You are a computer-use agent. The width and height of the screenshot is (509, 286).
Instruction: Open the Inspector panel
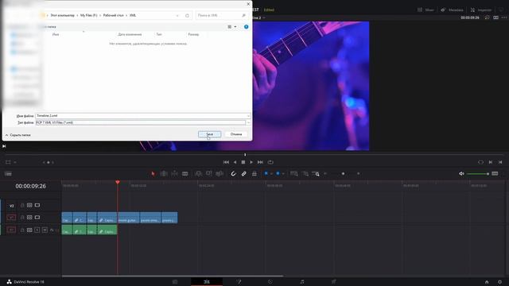point(481,10)
